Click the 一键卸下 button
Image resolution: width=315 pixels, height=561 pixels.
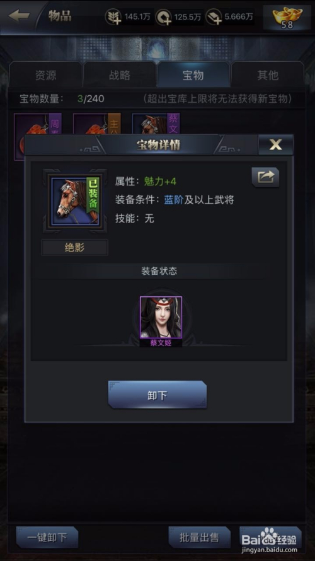tap(47, 537)
